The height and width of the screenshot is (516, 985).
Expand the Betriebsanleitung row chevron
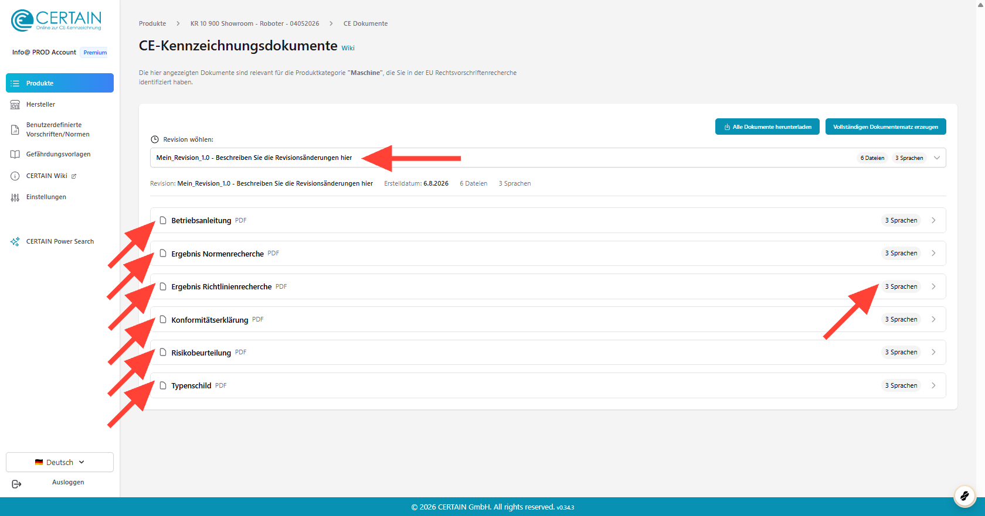(933, 220)
